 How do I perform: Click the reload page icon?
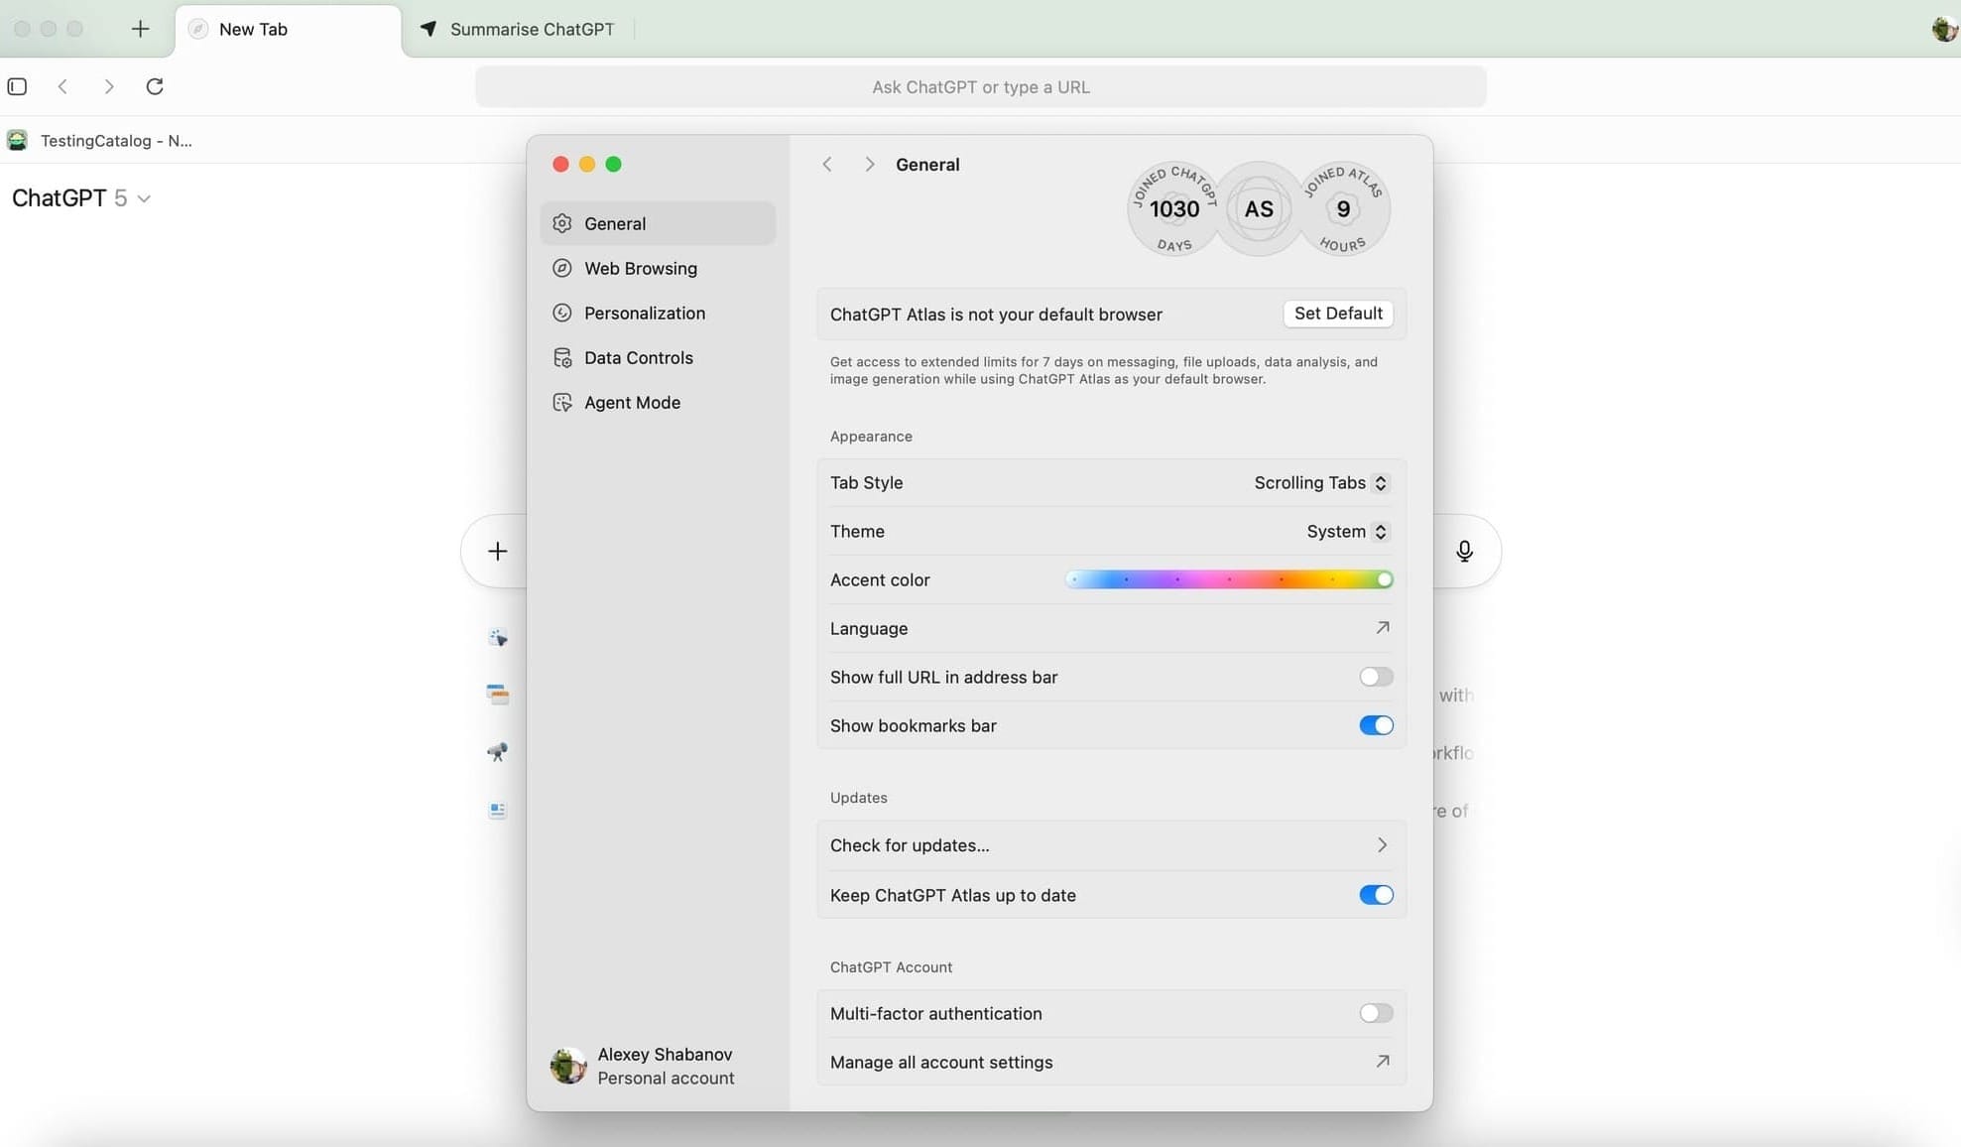pos(155,86)
